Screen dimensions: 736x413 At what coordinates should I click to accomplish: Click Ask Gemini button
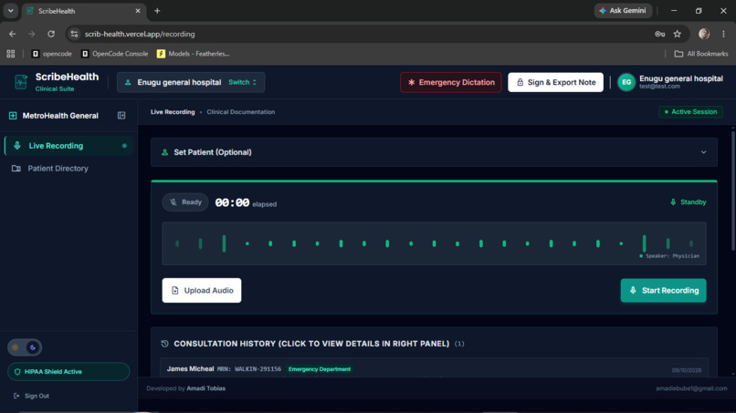pos(623,10)
